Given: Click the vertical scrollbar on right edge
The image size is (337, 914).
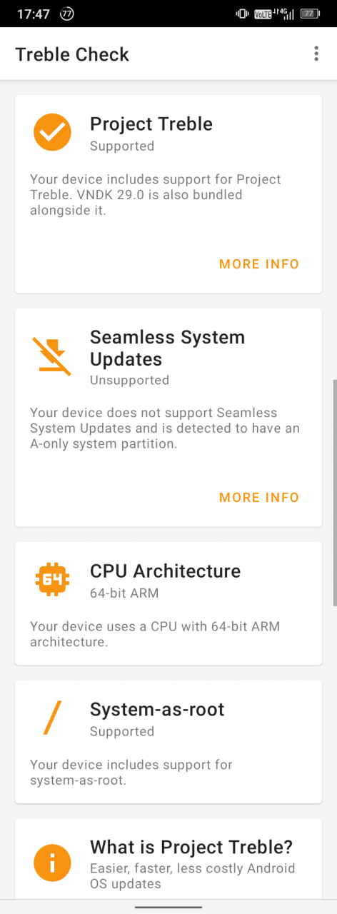Looking at the screenshot, I should click(x=334, y=493).
